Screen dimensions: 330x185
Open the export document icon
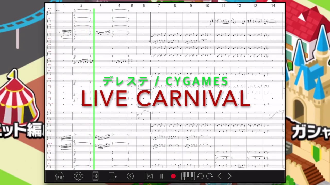pos(113,176)
